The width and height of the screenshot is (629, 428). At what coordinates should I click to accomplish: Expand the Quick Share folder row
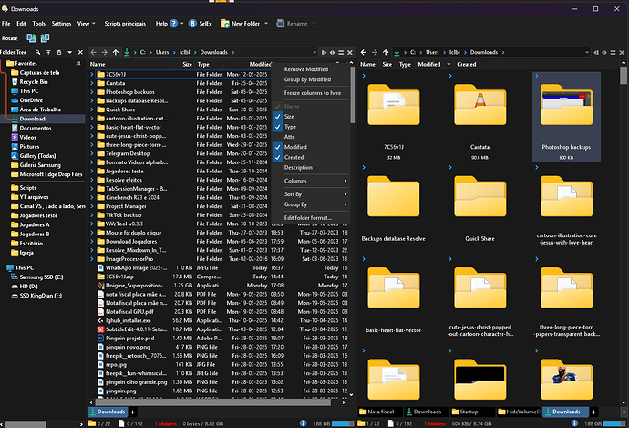[92, 110]
